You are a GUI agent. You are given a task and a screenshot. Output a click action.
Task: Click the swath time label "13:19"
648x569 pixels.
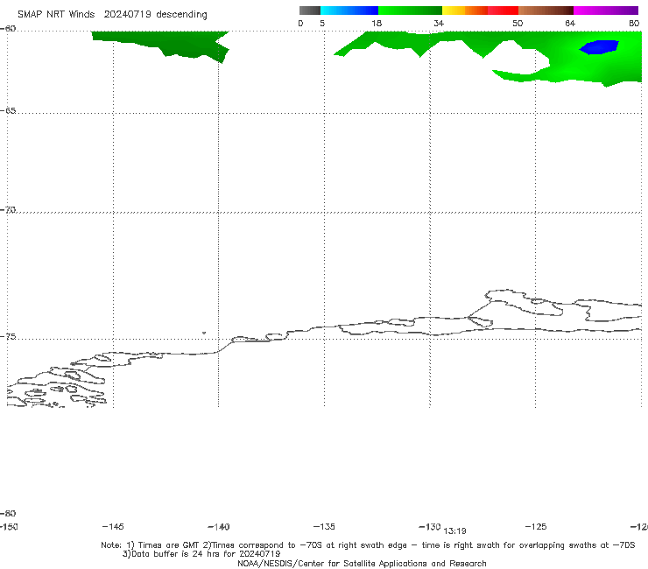[x=454, y=530]
